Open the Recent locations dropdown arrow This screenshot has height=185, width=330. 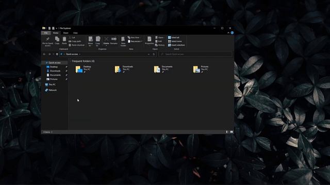(x=53, y=54)
